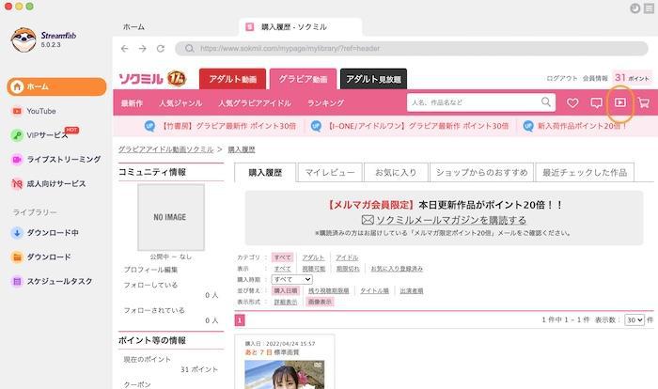Open the purchased video thumbnail
The width and height of the screenshot is (658, 389).
tap(285, 374)
